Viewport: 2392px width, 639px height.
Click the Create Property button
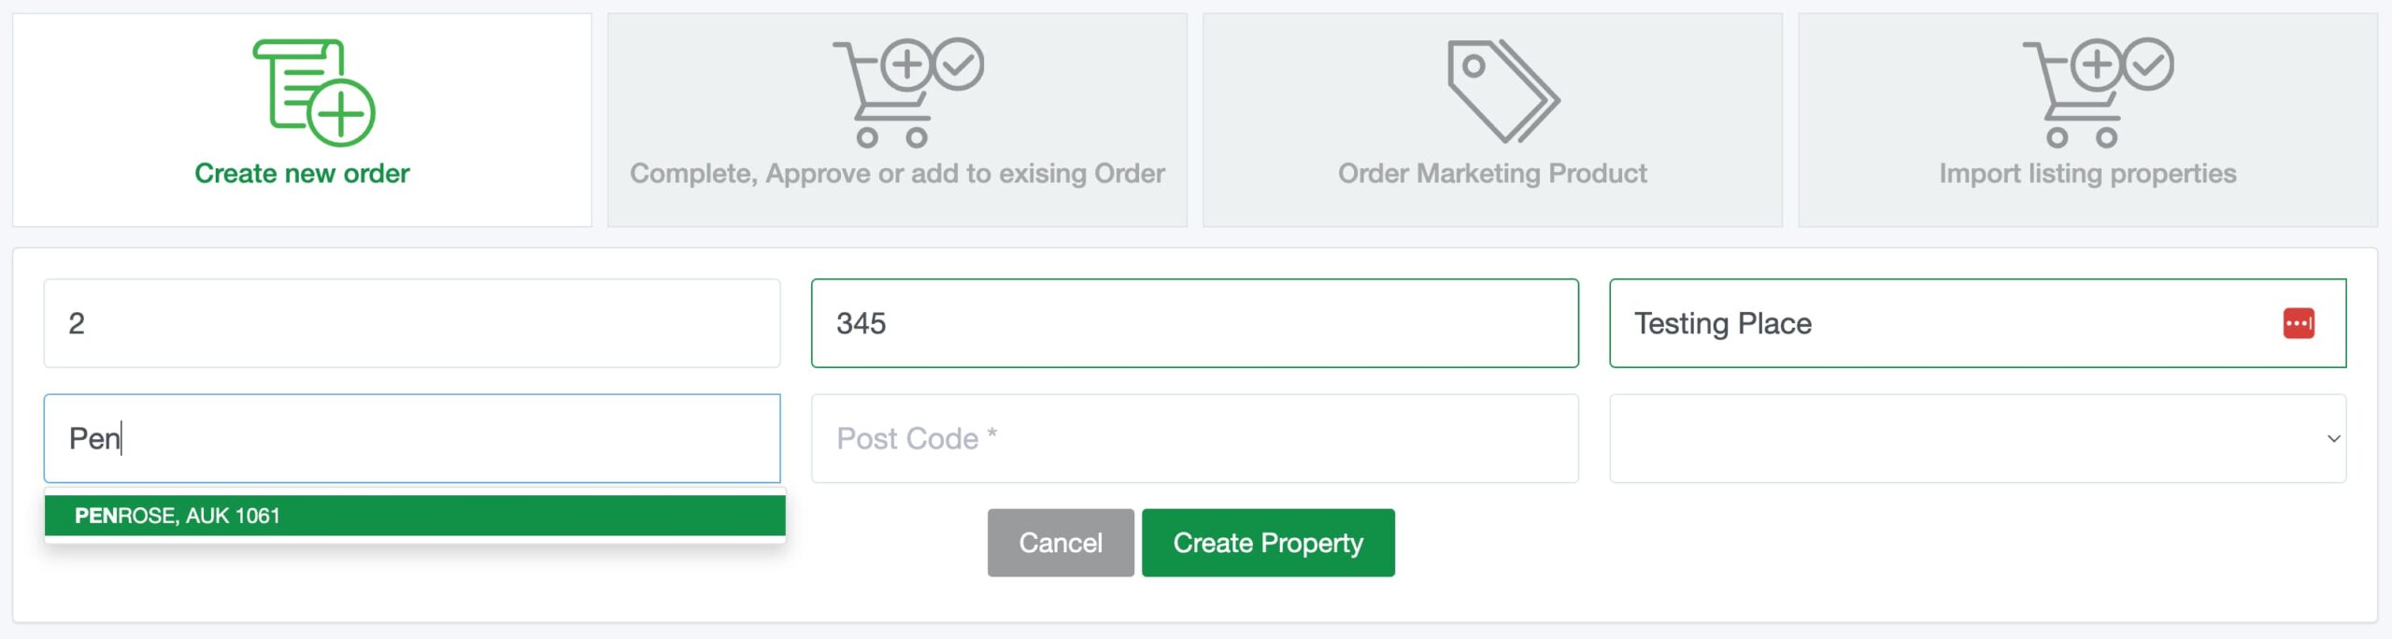[x=1268, y=543]
